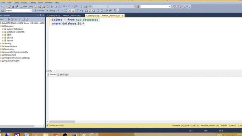Open the empty Find combo box dropdown
Screen dimensions: 242x136
(x=170, y=6)
